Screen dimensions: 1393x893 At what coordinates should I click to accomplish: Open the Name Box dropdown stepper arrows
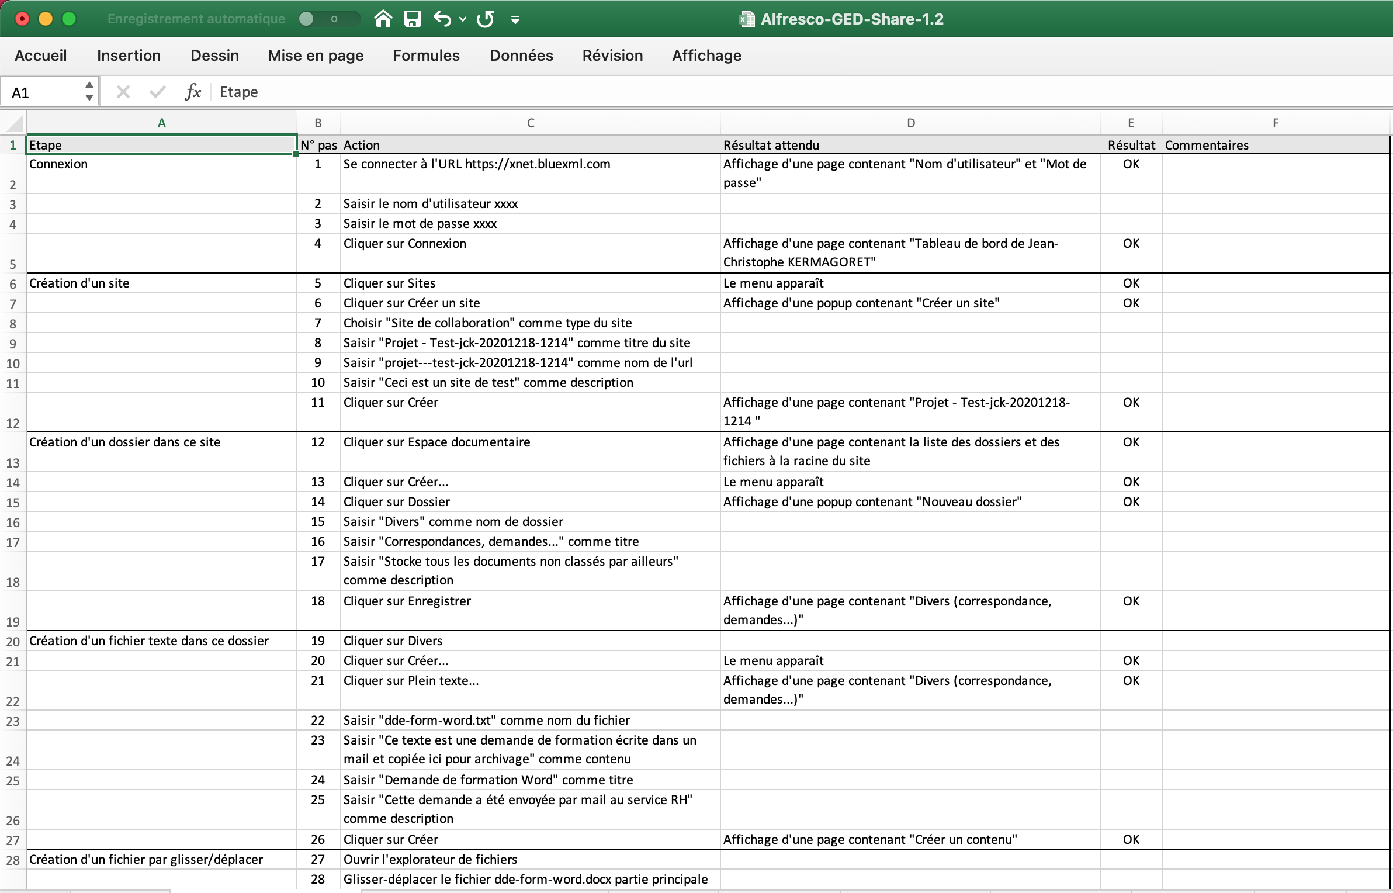pyautogui.click(x=89, y=92)
